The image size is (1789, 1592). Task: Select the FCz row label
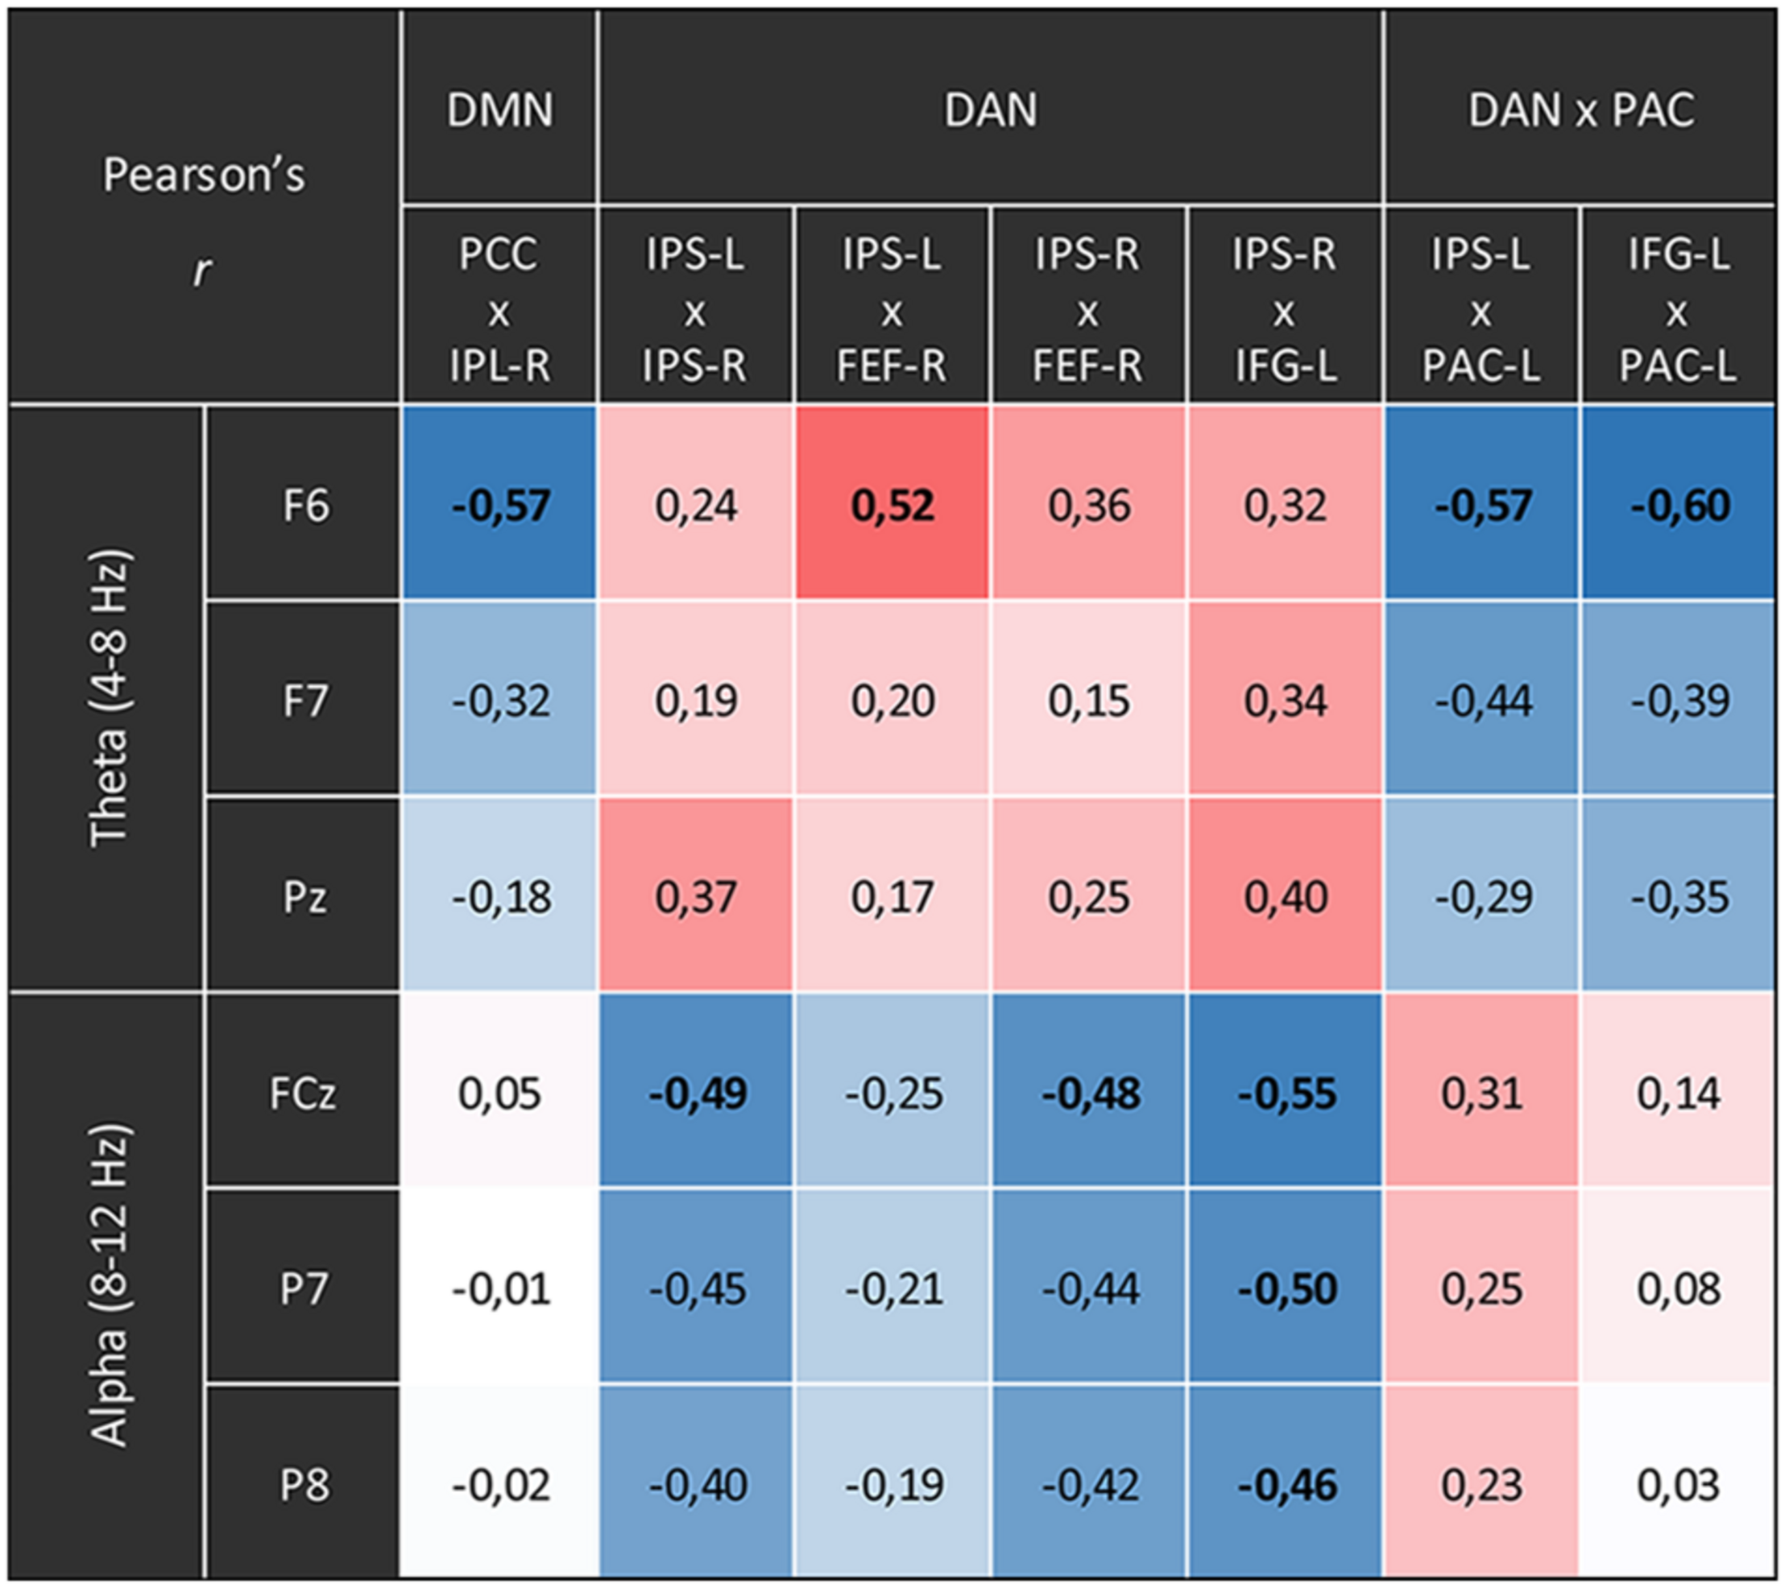coord(303,1093)
